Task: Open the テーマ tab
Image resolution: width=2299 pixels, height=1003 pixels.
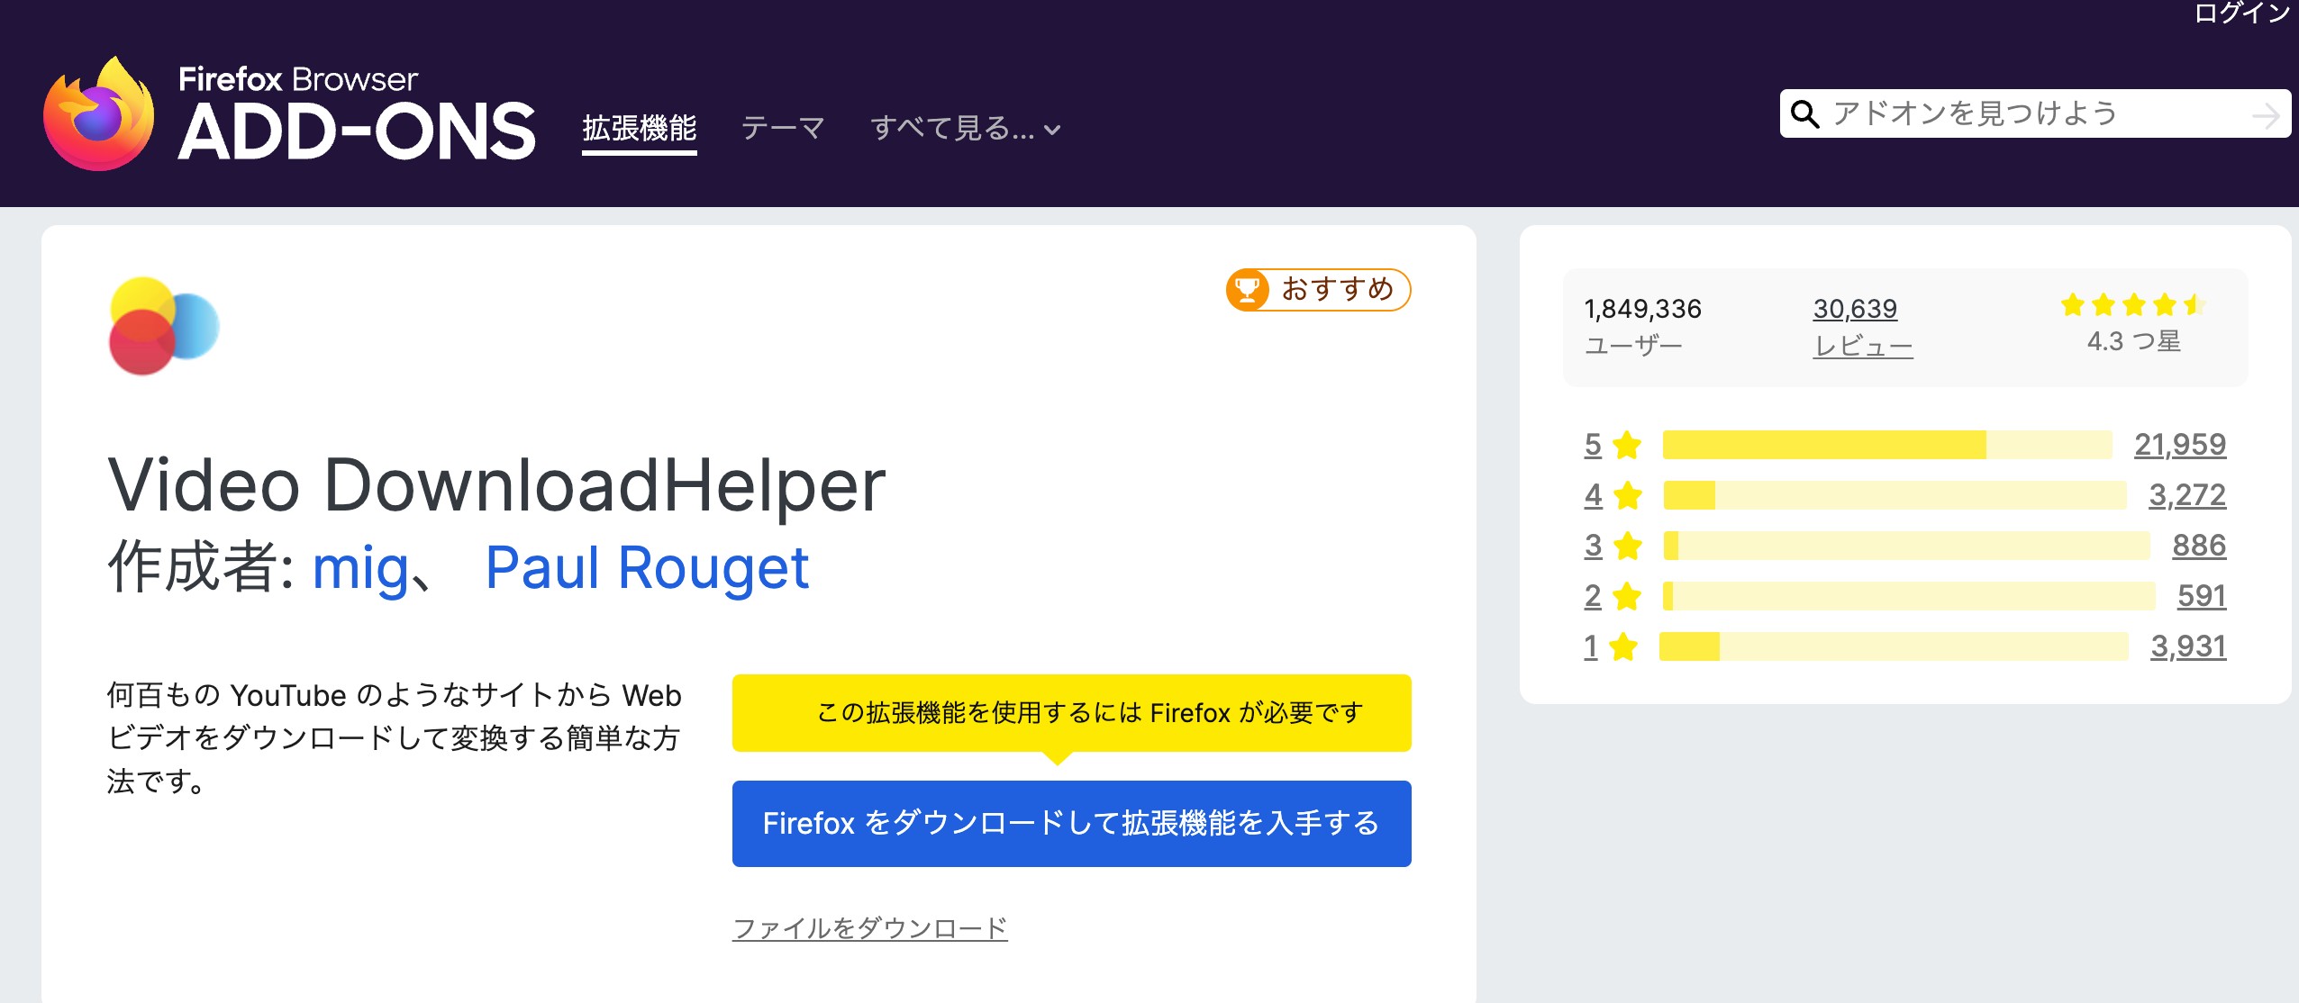Action: [783, 129]
